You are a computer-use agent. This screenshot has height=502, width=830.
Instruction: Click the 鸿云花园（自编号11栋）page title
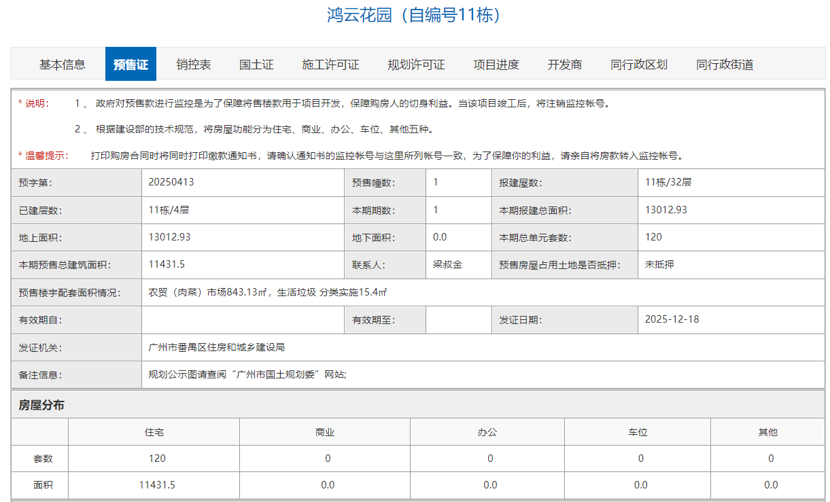[x=415, y=15]
